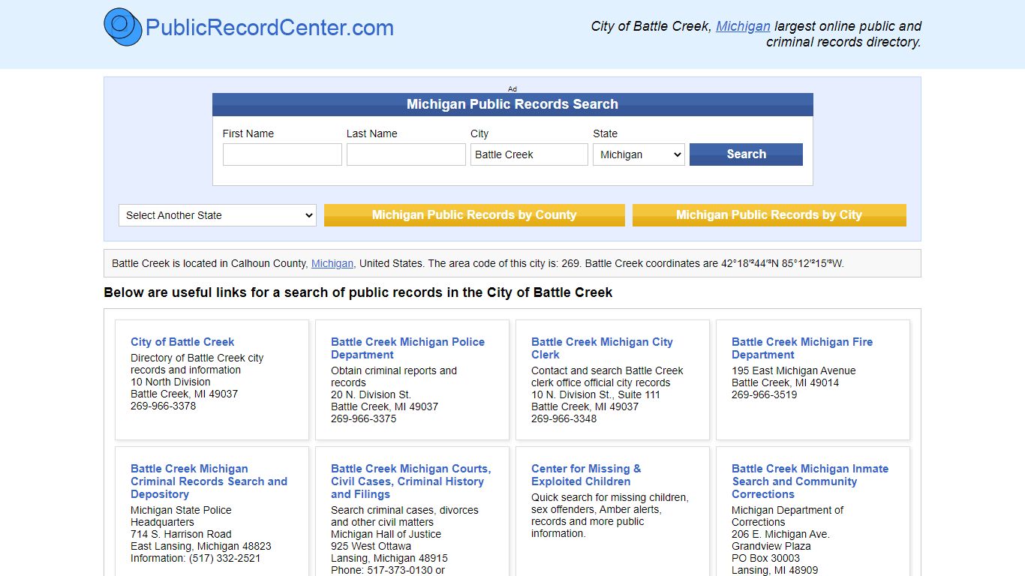Select the text Information: (517) 332-2521
This screenshot has height=576, width=1025.
click(x=196, y=558)
